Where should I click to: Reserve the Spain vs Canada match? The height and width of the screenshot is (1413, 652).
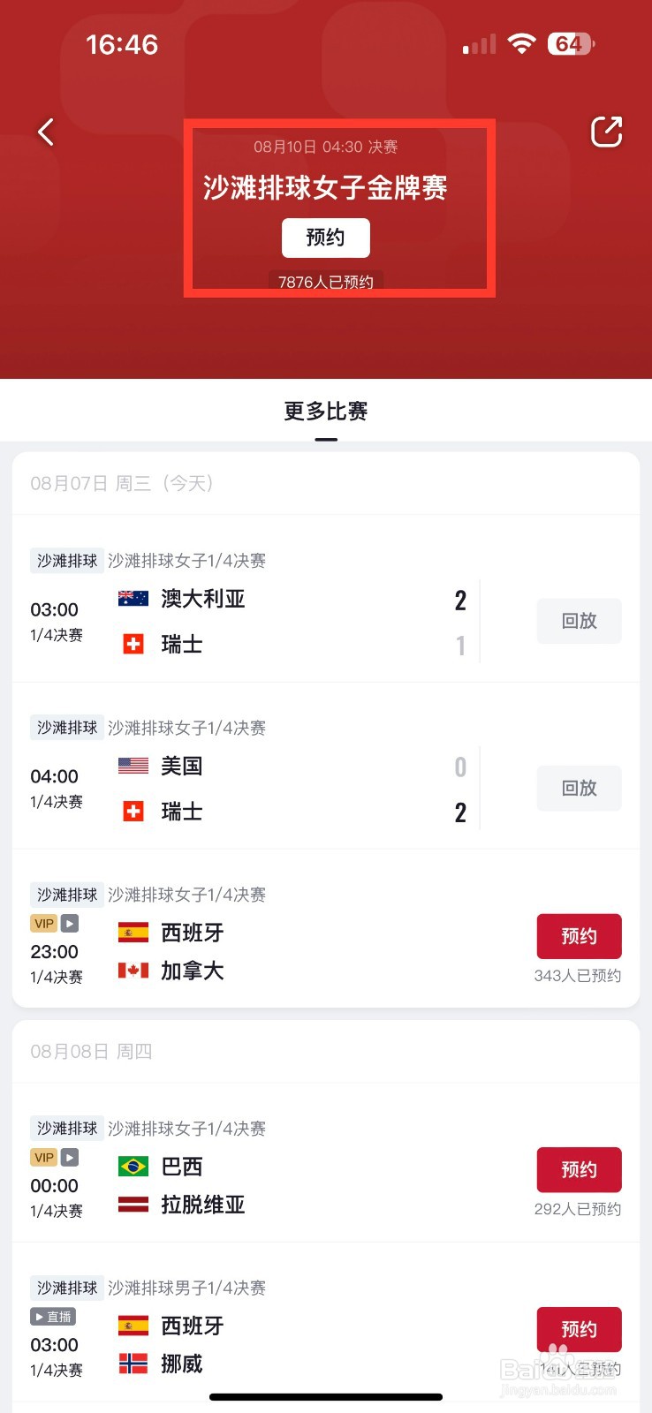[580, 936]
